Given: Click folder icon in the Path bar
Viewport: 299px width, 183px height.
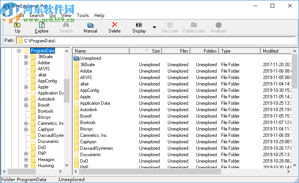Looking at the screenshot, I should [20, 40].
